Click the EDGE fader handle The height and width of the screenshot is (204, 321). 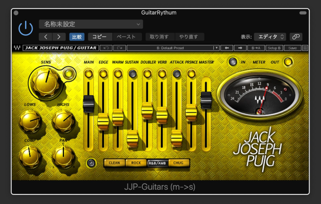coord(103,122)
